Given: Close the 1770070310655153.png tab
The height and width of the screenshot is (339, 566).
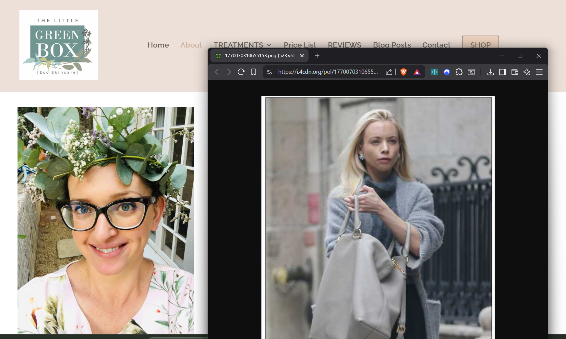Looking at the screenshot, I should [302, 56].
